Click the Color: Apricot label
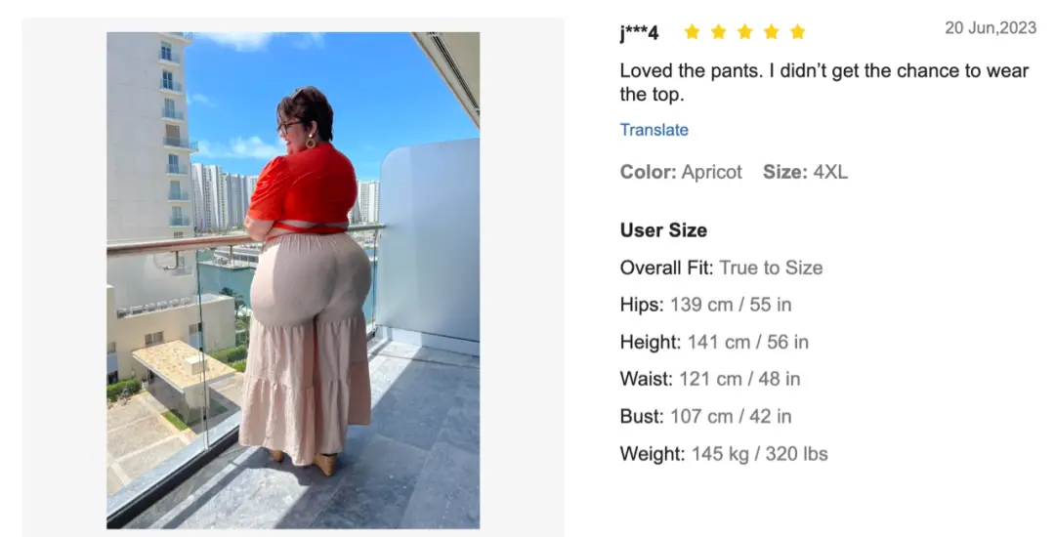Viewport: 1055px width, 537px height. 681,172
